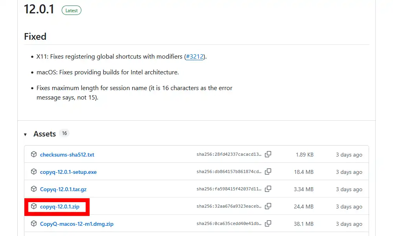Click package icon beside checksums-sha512.txt
Image resolution: width=393 pixels, height=236 pixels.
34,155
